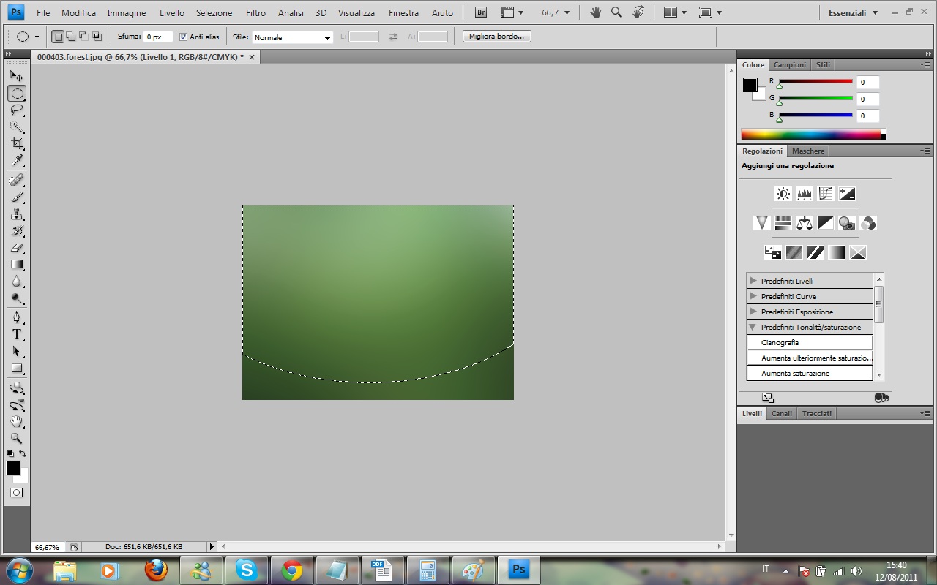Collapse Predefiniti Tonalità/saturazione presets
This screenshot has height=585, width=937.
[x=754, y=327]
